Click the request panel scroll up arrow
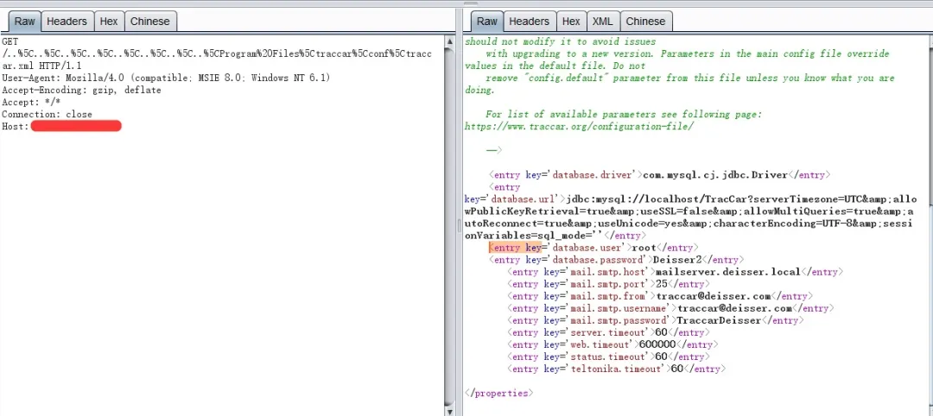Image resolution: width=933 pixels, height=416 pixels. click(450, 41)
